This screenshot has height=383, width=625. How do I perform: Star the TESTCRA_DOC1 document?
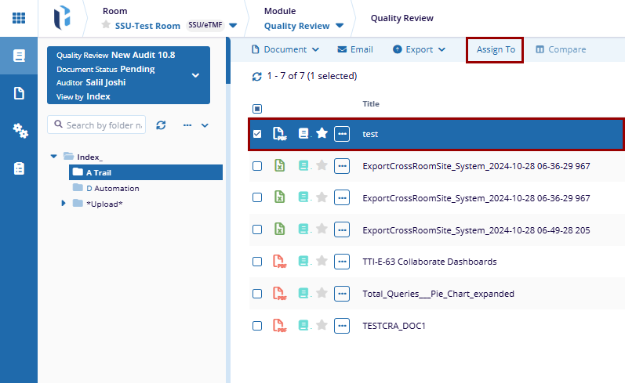click(322, 326)
